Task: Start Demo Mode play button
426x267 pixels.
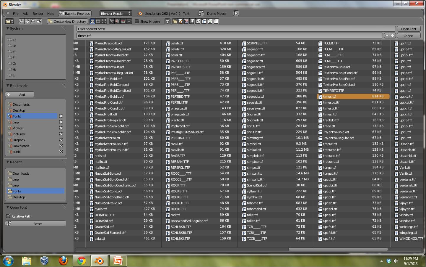Action: coord(236,13)
